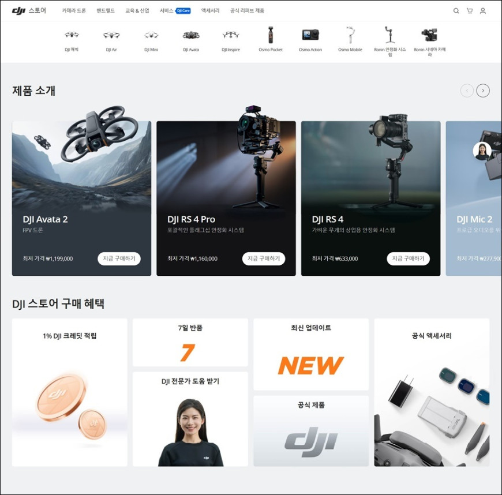502x495 pixels.
Task: Click the 최저 가격 ₩1,199,000 price text
Action: 48,258
